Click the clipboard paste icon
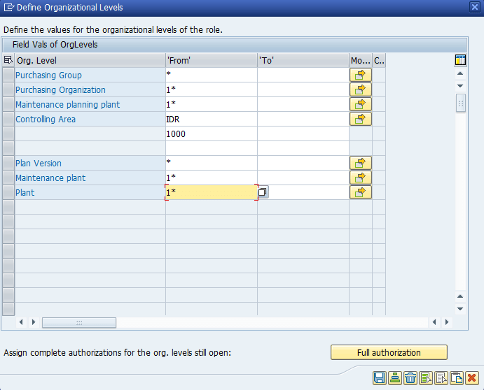The height and width of the screenshot is (390, 484). pos(457,378)
